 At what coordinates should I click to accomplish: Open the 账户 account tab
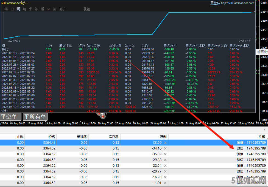[x=63, y=9]
